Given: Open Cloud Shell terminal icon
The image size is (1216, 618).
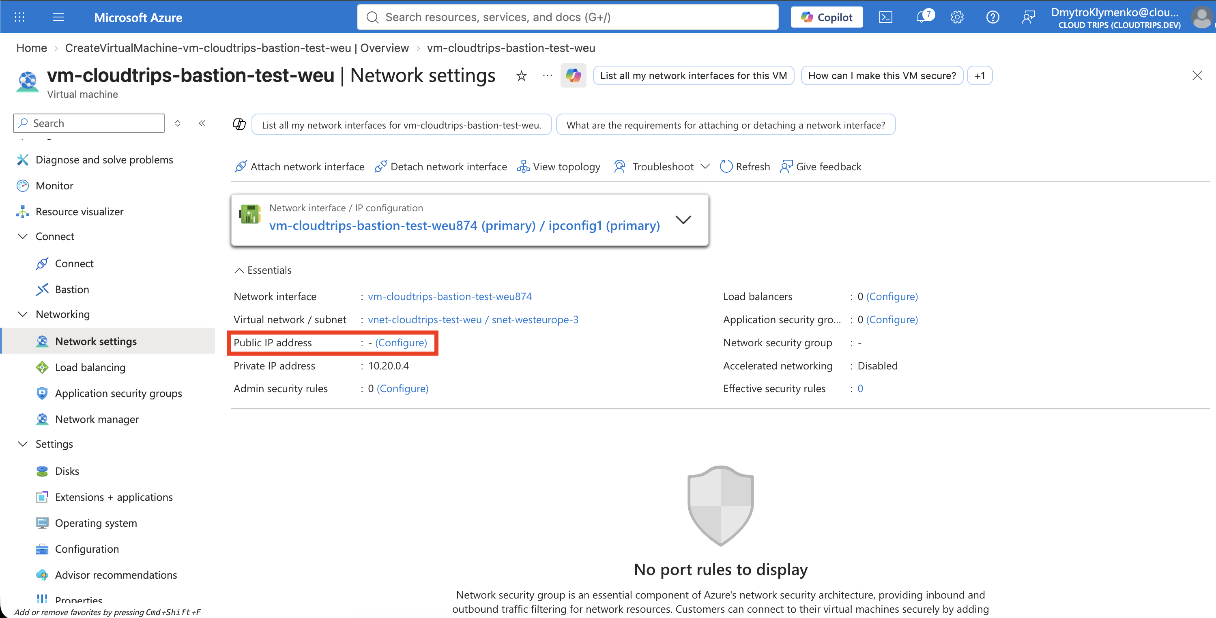Looking at the screenshot, I should point(885,17).
